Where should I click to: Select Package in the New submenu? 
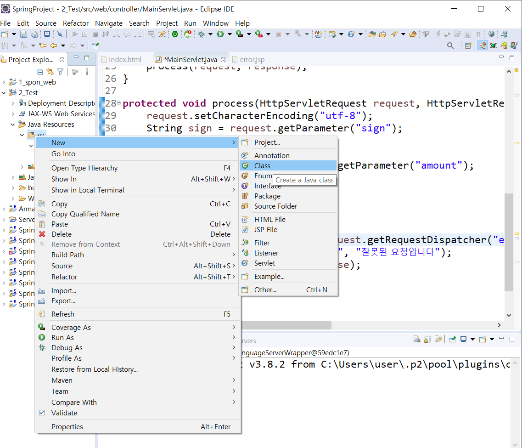[288, 196]
